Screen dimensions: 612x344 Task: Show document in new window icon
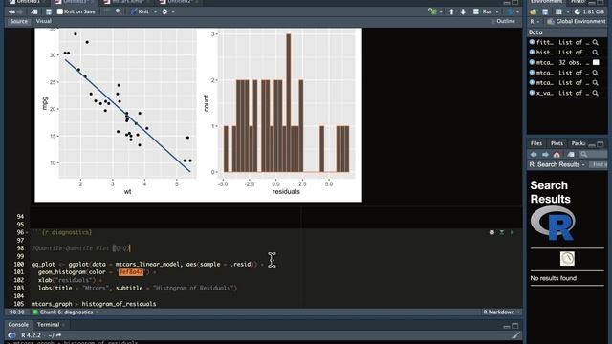[x=34, y=12]
